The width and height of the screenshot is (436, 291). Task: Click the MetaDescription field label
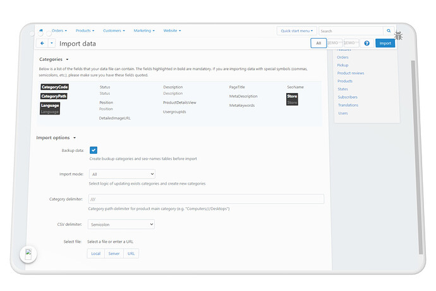point(243,96)
